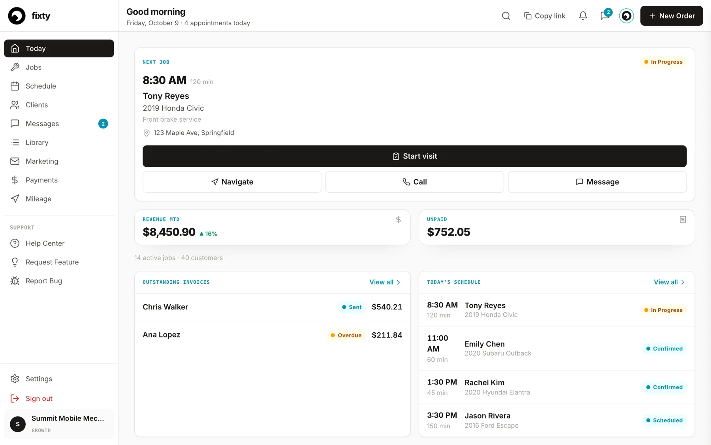
Task: Click the Report Bug insect icon
Action: 15,281
